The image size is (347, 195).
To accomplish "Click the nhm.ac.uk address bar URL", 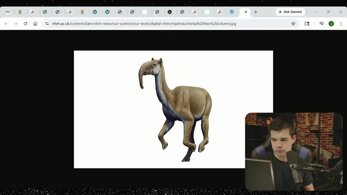I will coord(144,24).
